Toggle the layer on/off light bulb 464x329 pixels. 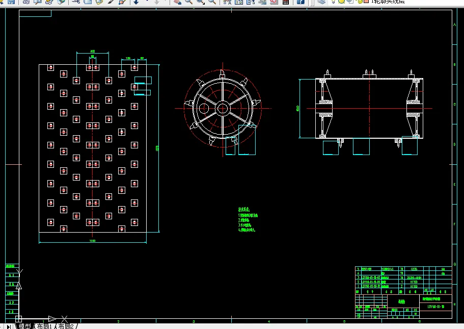click(334, 1)
